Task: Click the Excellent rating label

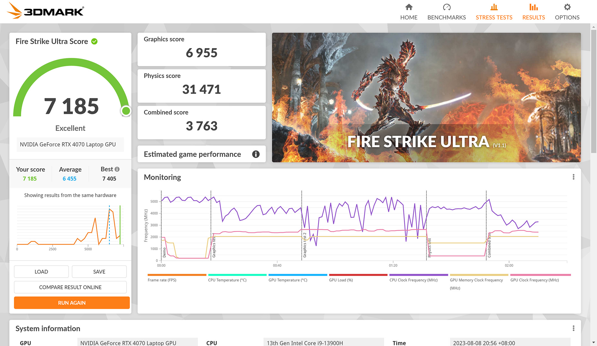Action: pyautogui.click(x=70, y=128)
